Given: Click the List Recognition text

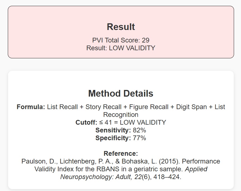Looking at the screenshot, I should [x=121, y=115].
